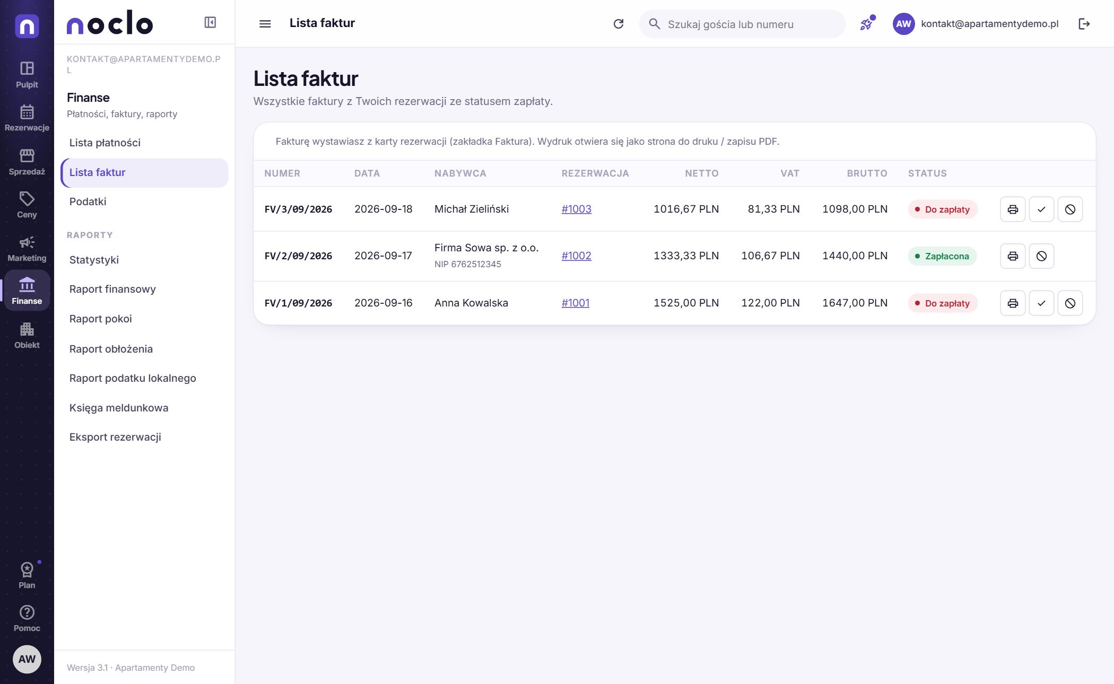The image size is (1114, 684).
Task: Mark invoice FV/1/09/2026 as paid
Action: pyautogui.click(x=1041, y=303)
